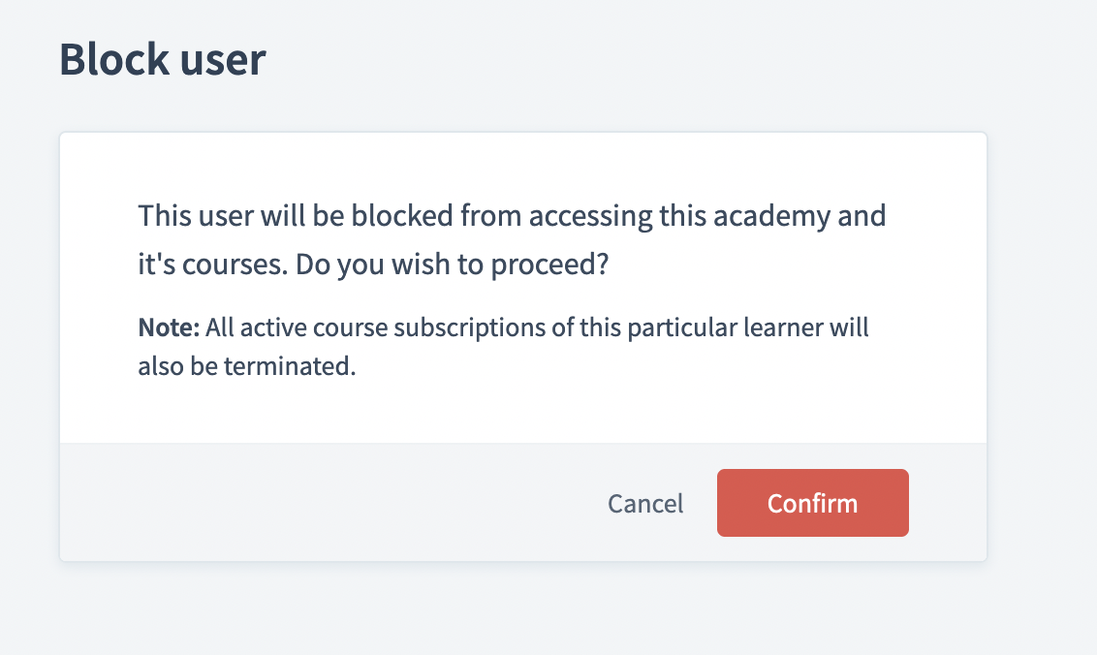
Task: Select the warning sentence about blocked access
Action: [512, 239]
